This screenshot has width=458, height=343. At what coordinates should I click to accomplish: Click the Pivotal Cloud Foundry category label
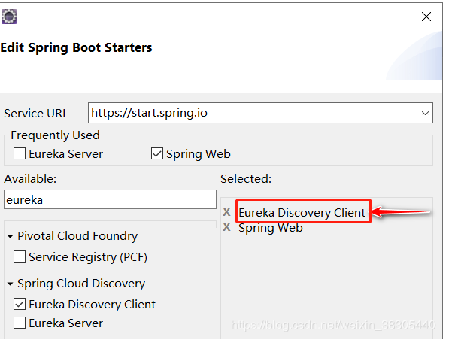tap(77, 236)
